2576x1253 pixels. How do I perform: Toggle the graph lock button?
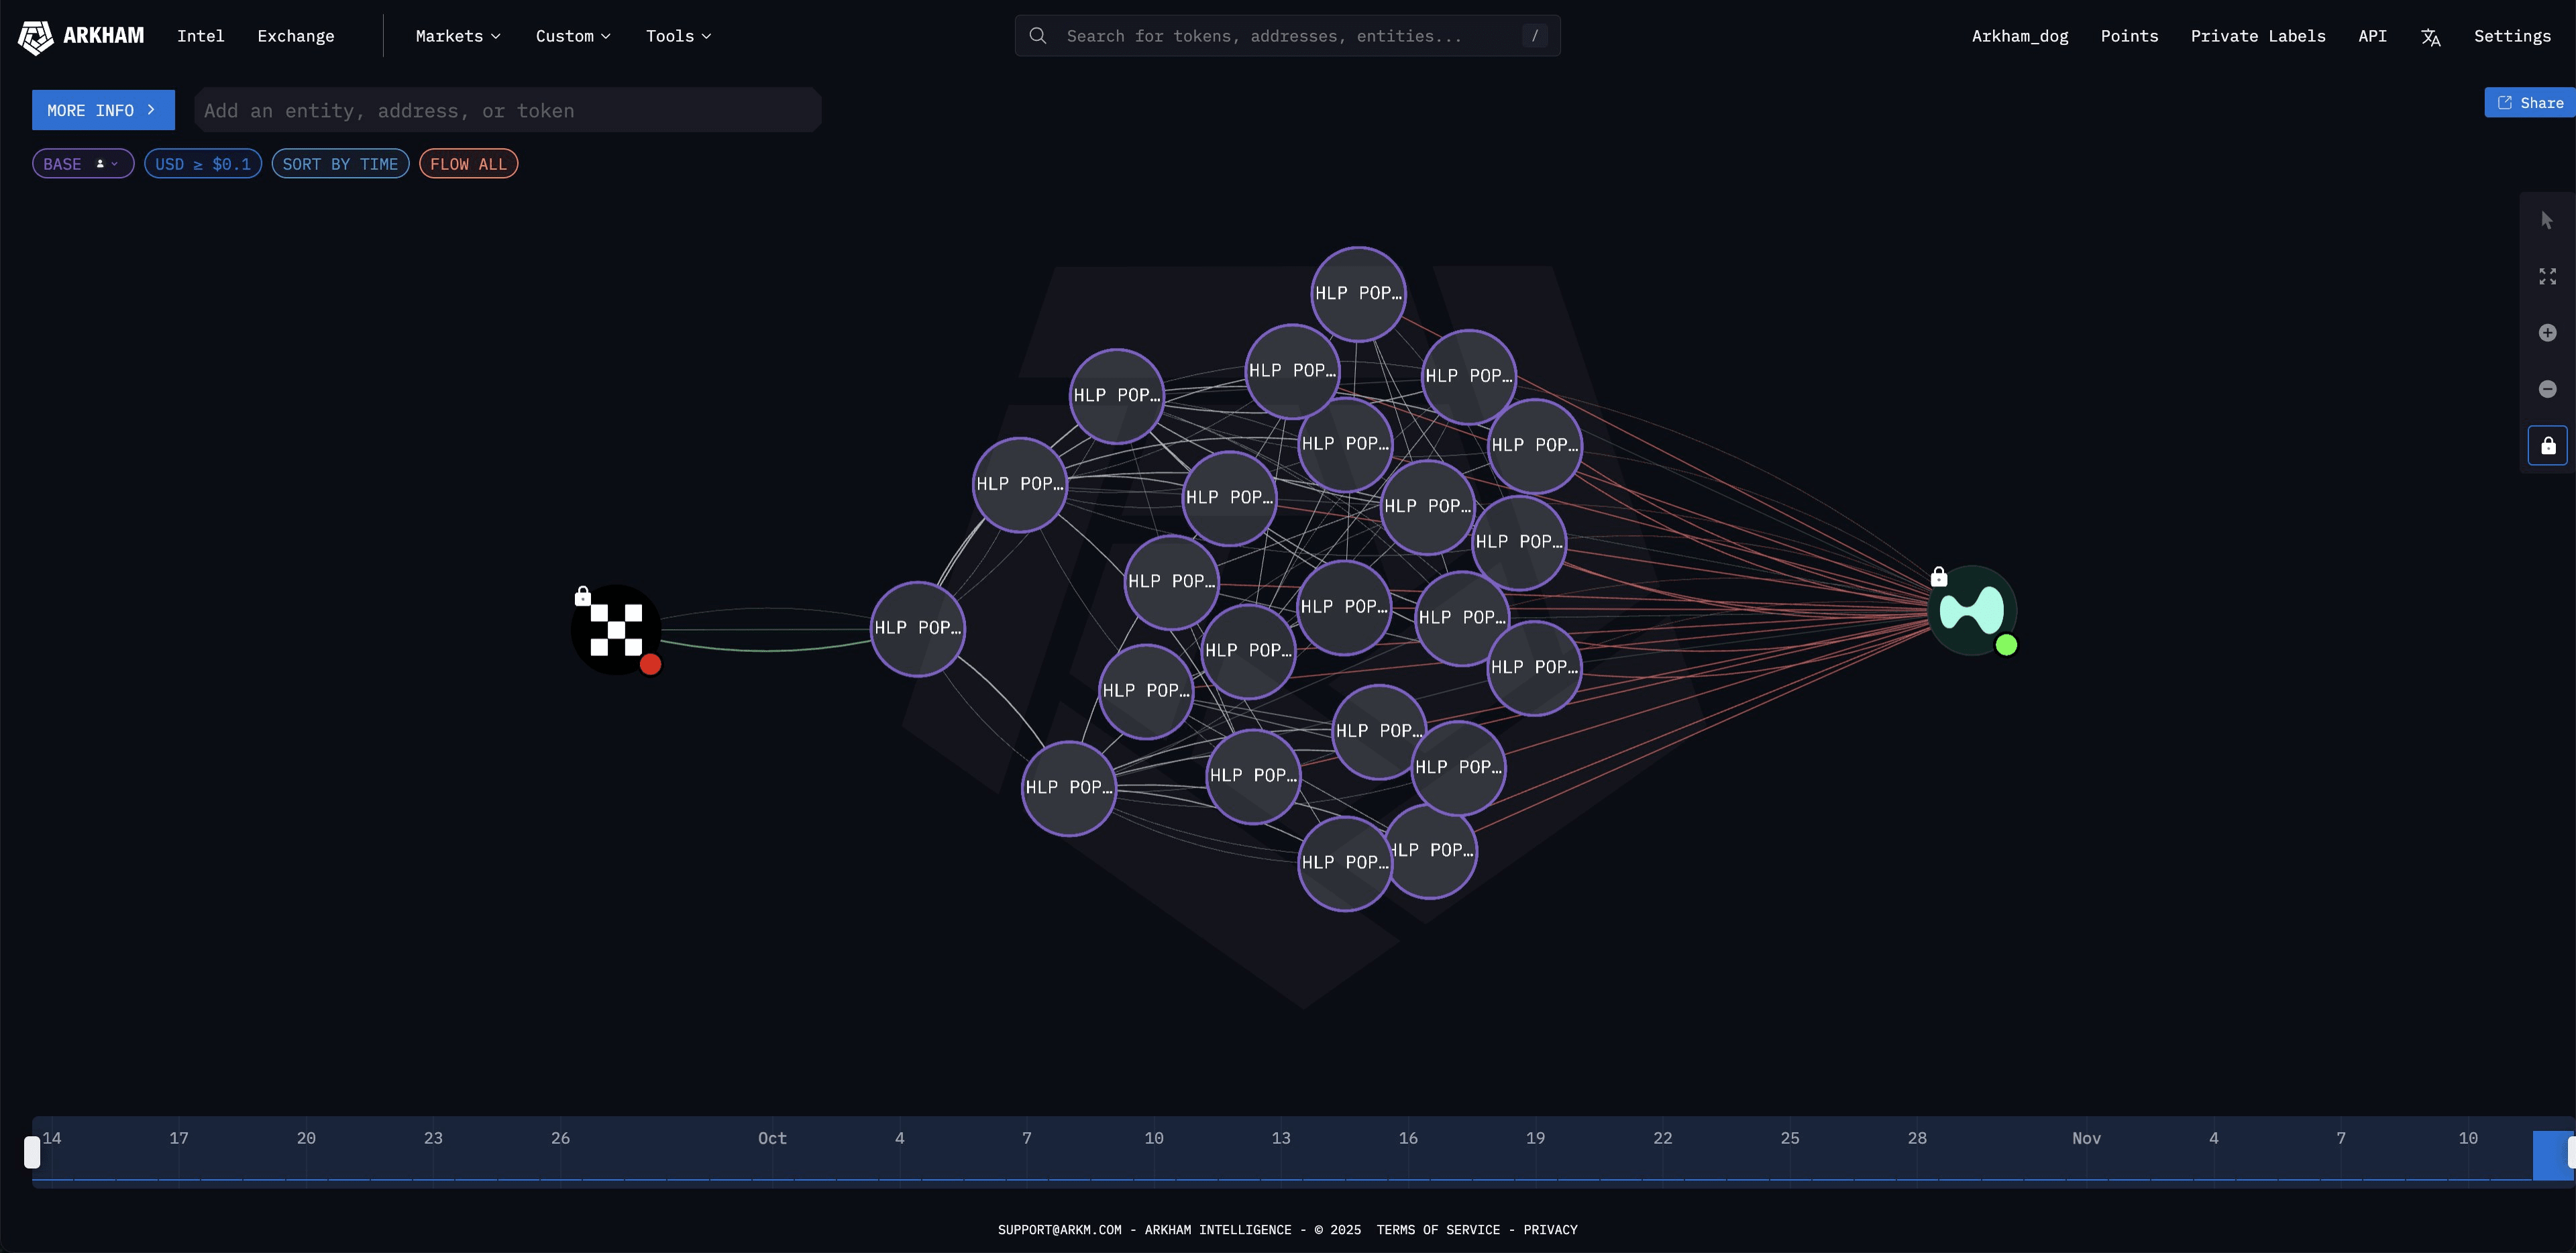(2547, 446)
